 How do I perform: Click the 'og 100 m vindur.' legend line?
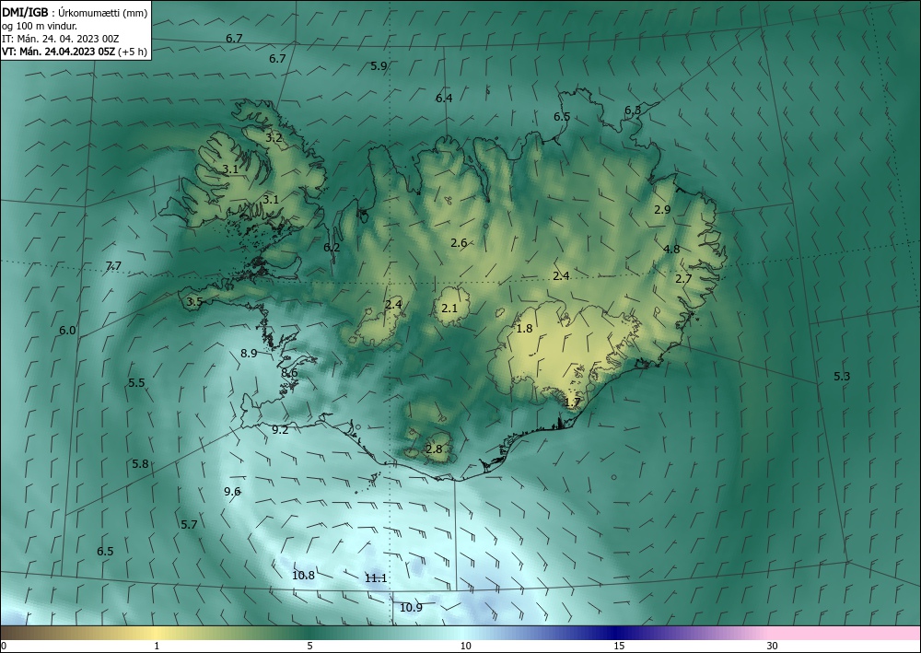click(40, 26)
